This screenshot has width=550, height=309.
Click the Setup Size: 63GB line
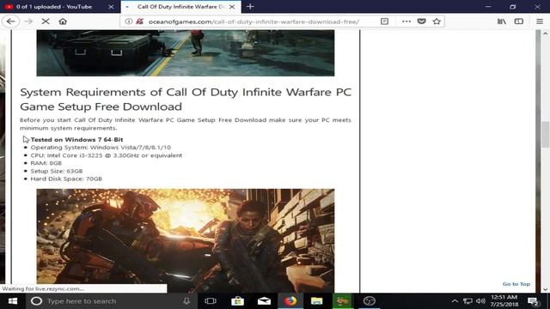[57, 171]
